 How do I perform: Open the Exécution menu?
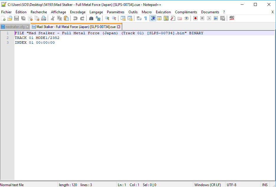[163, 12]
